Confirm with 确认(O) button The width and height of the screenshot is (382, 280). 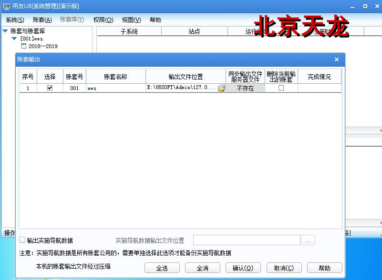click(243, 268)
